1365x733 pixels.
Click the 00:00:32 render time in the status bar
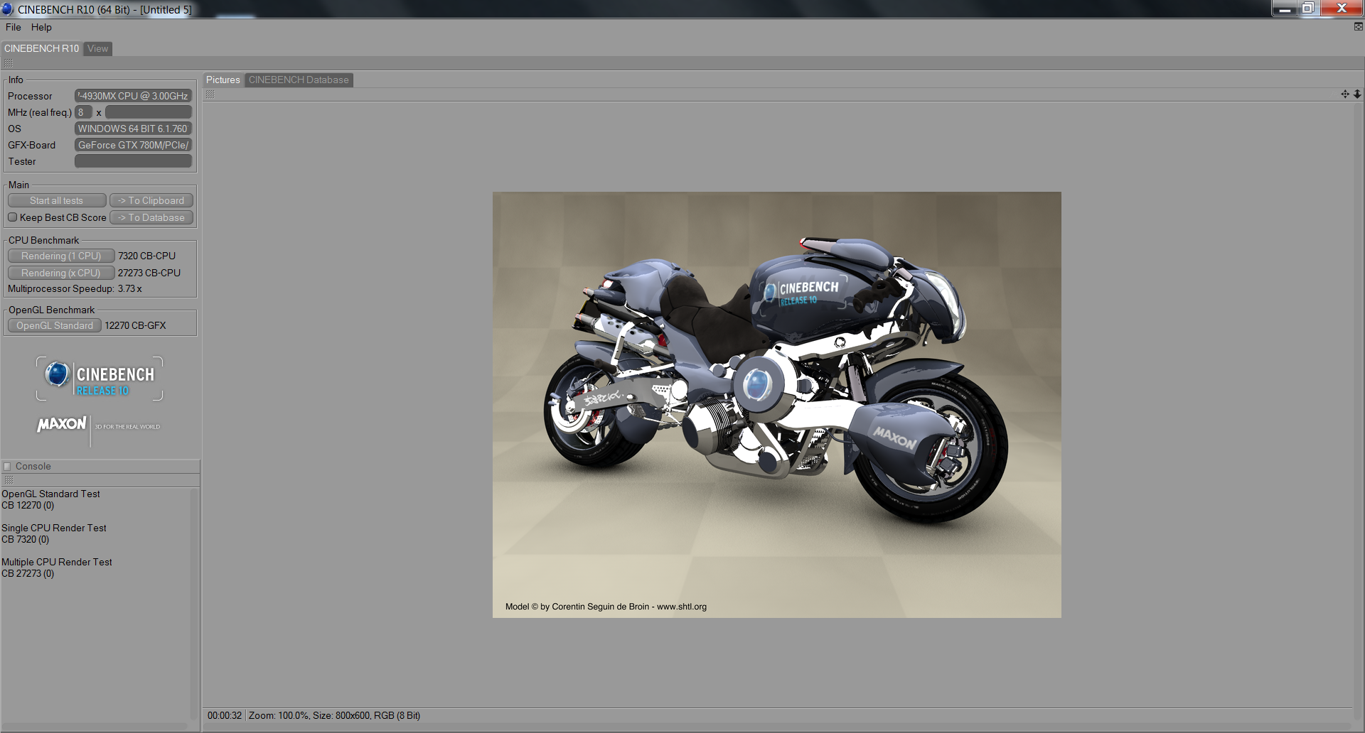pyautogui.click(x=225, y=715)
